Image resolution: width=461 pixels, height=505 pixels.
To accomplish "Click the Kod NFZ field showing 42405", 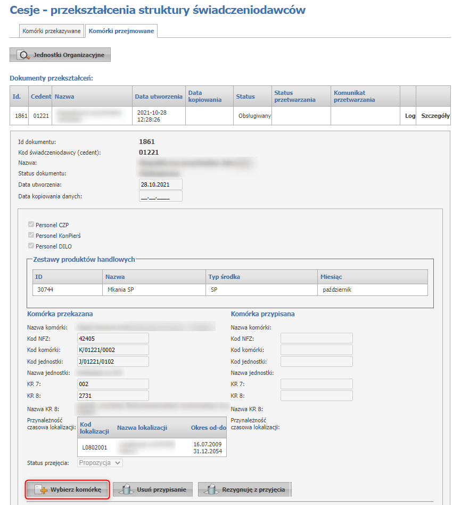I will click(x=113, y=339).
